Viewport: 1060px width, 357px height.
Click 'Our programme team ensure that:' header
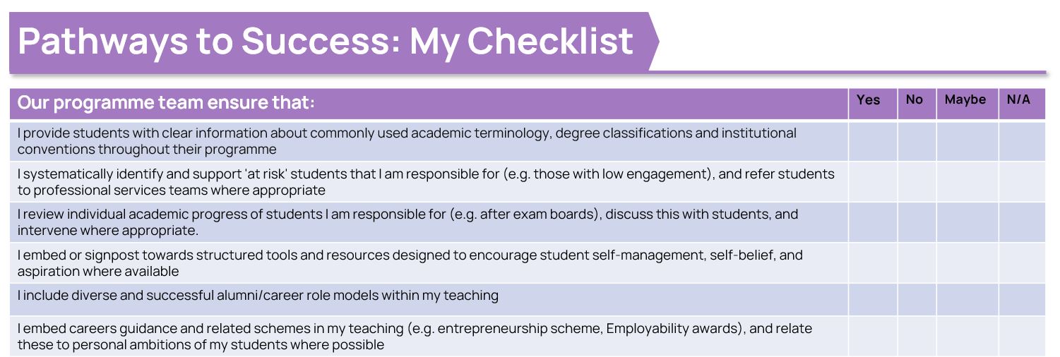(166, 103)
